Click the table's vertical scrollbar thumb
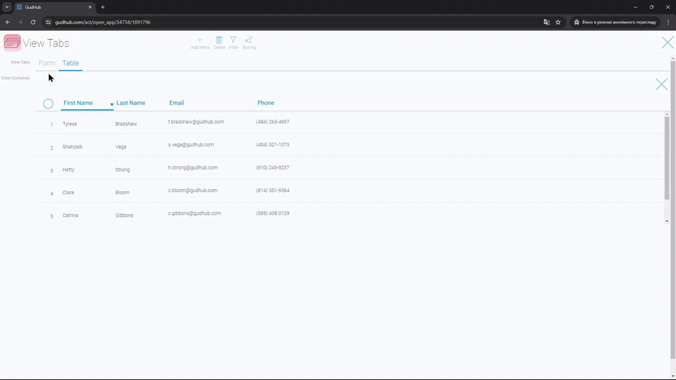Image resolution: width=676 pixels, height=380 pixels. coord(667,158)
